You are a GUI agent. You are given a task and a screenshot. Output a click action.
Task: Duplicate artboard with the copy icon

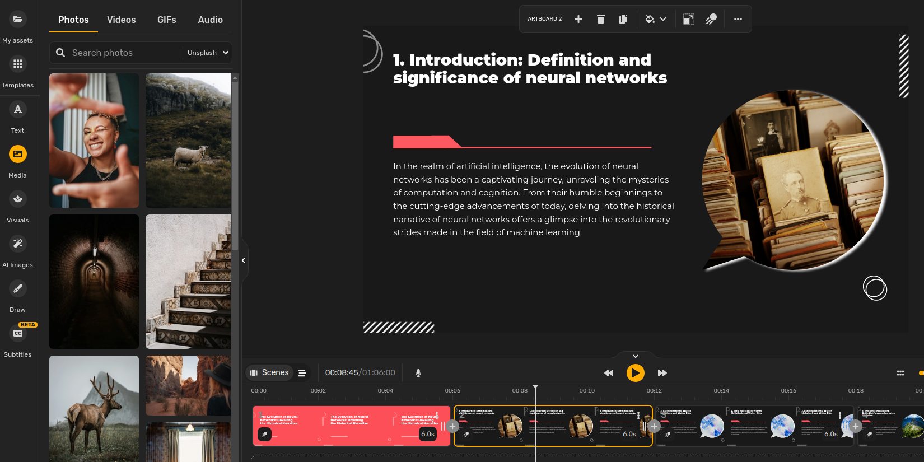tap(623, 19)
